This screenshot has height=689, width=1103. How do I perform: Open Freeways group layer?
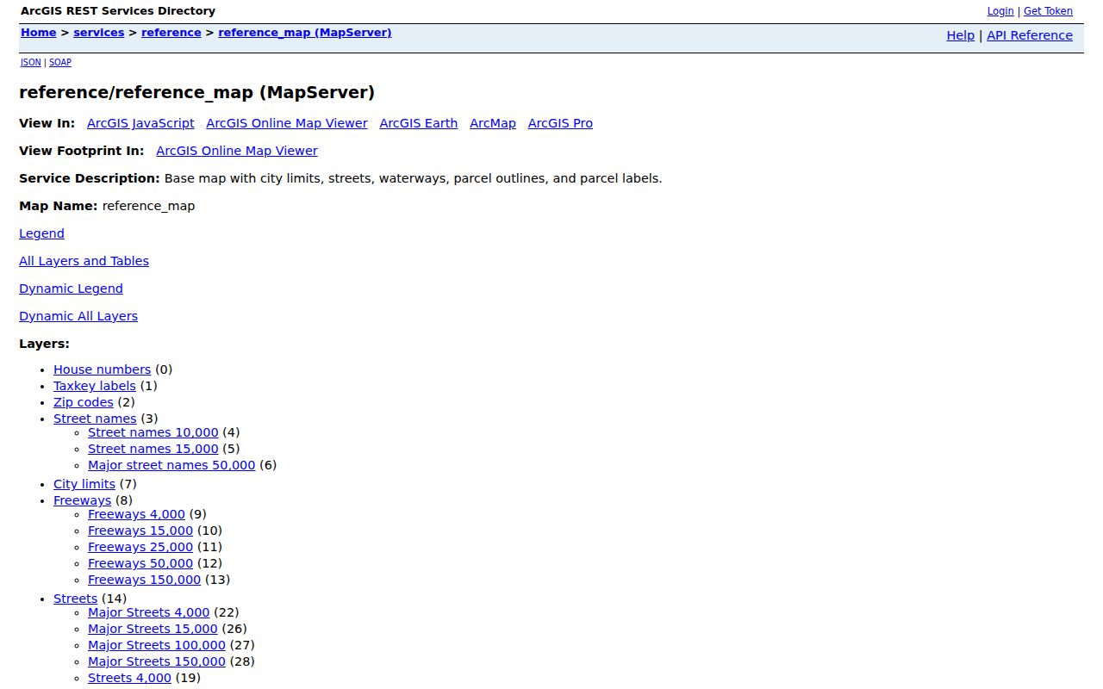pyautogui.click(x=82, y=500)
